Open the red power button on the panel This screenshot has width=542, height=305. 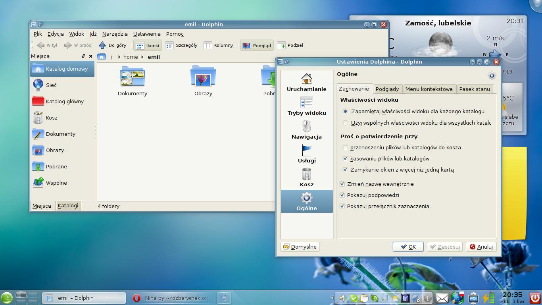[535, 298]
